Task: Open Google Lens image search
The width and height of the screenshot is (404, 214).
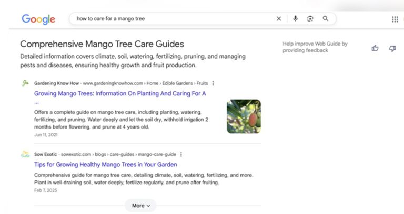Action: (310, 19)
